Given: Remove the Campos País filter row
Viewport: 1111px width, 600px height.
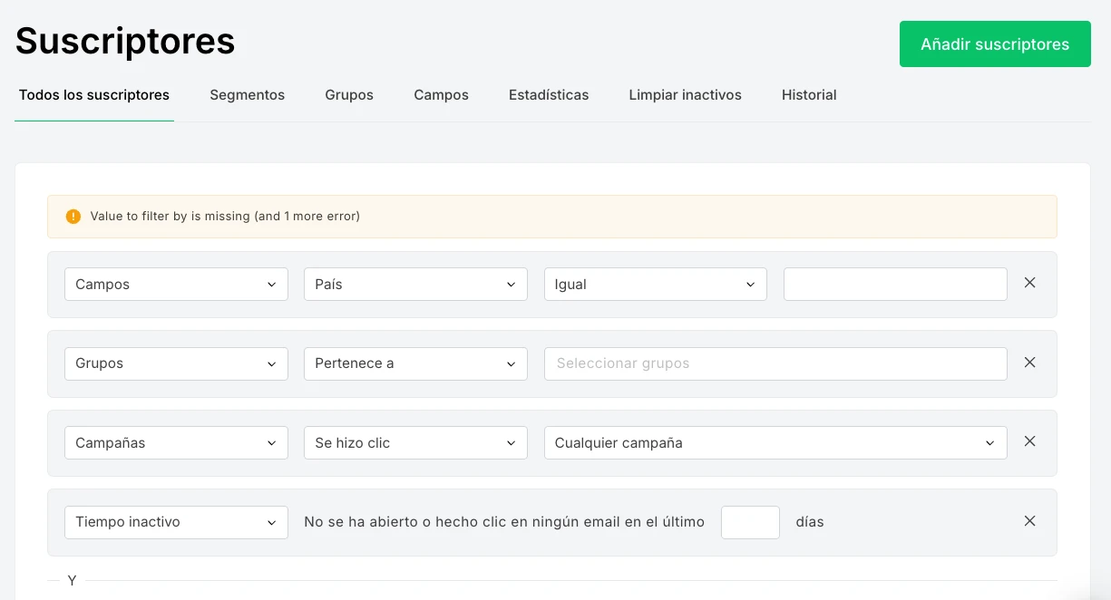Looking at the screenshot, I should coord(1029,283).
